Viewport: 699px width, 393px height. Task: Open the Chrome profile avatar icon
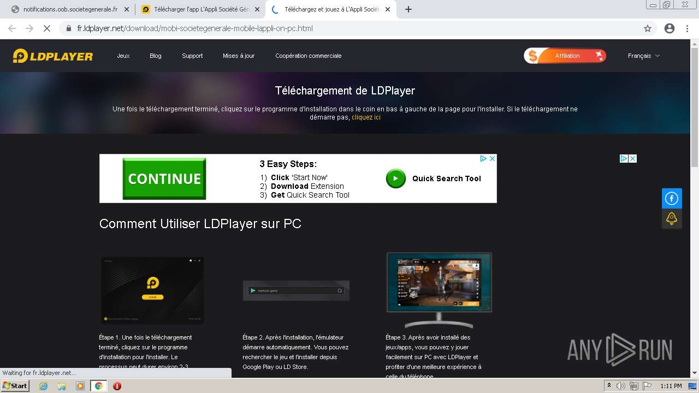(x=670, y=28)
